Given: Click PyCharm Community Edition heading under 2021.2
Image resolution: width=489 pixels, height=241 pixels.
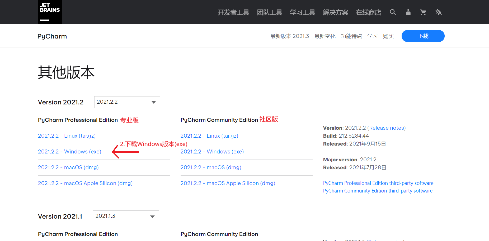Looking at the screenshot, I should point(219,120).
